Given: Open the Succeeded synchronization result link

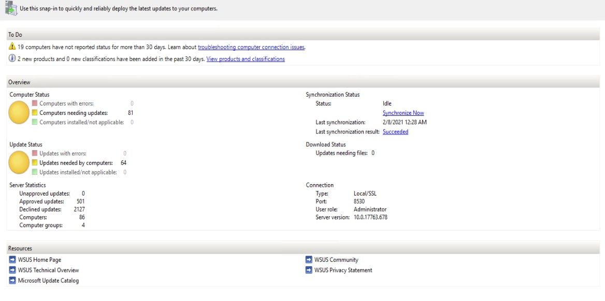Looking at the screenshot, I should tap(396, 132).
